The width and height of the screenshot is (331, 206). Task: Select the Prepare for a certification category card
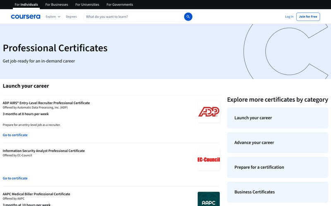point(278,167)
